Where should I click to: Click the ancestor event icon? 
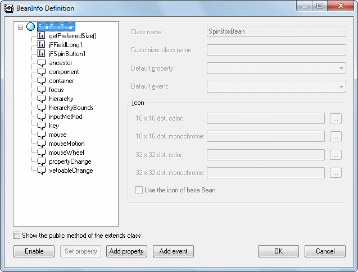point(42,63)
